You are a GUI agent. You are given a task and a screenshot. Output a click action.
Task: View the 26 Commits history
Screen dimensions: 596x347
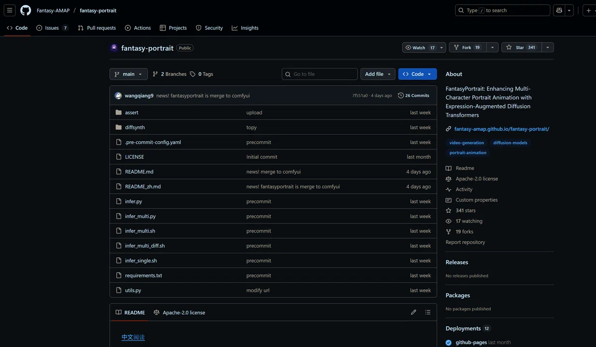414,96
